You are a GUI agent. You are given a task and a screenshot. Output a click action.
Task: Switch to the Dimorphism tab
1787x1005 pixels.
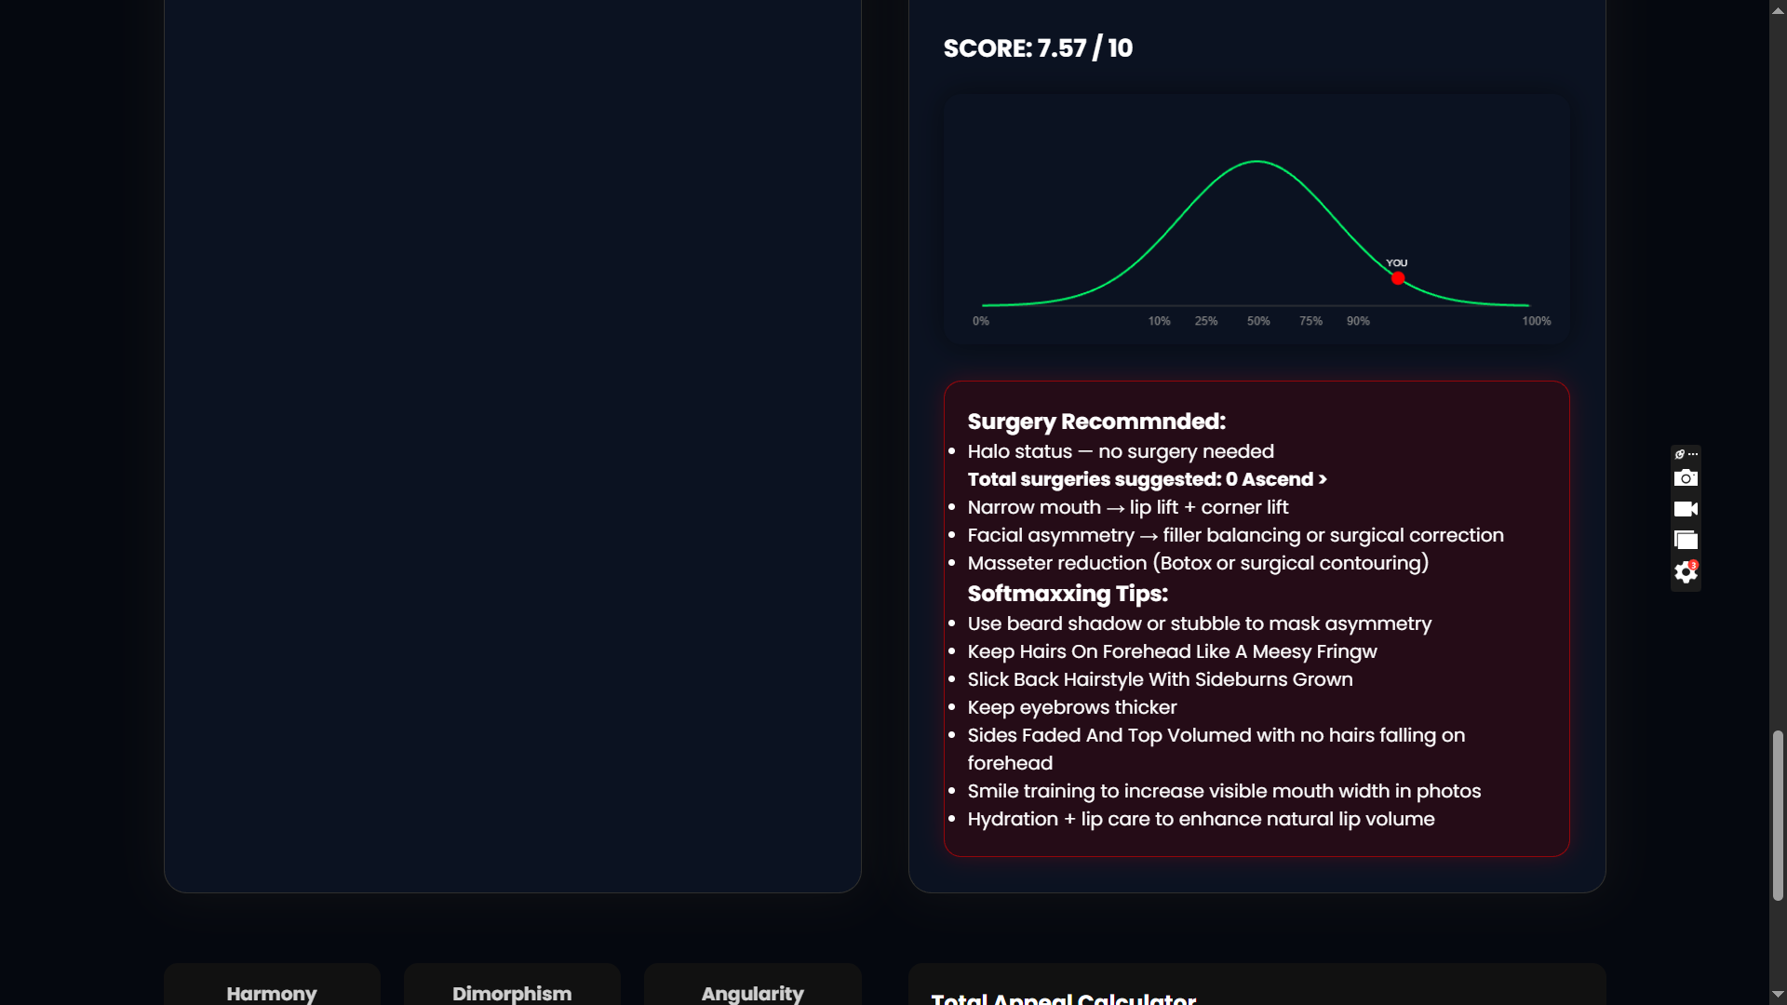(x=512, y=992)
